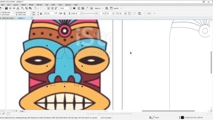Viewport: 213px width, 120px height.
Task: Toggle the lock ratio padlock icon
Action: pyautogui.click(x=41, y=13)
